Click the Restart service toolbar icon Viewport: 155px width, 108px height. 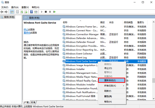(x=54, y=12)
